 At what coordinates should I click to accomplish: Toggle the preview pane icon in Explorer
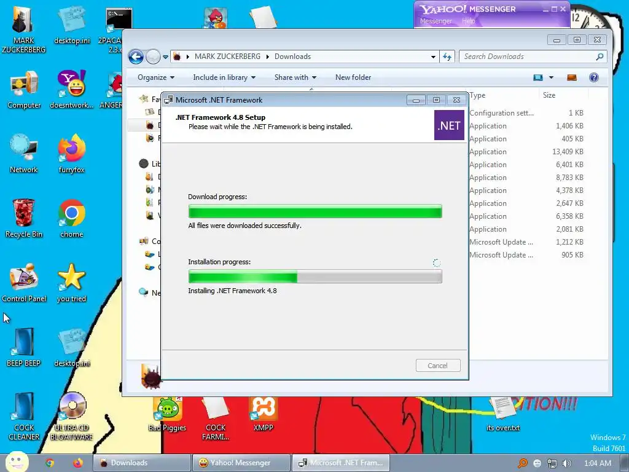coord(572,77)
